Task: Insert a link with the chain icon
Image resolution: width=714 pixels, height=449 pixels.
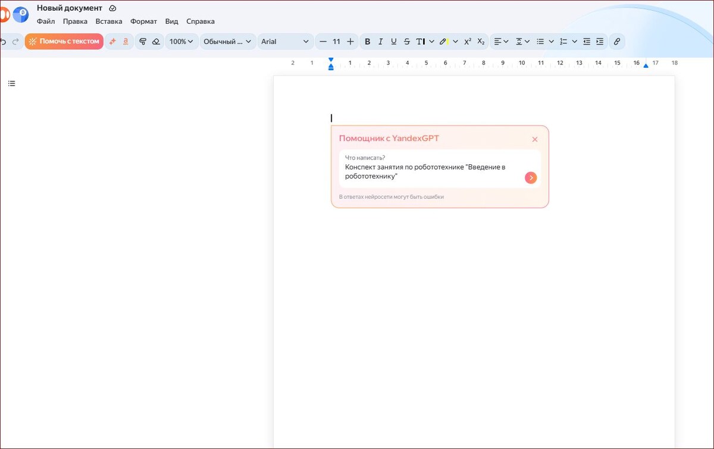Action: 617,42
